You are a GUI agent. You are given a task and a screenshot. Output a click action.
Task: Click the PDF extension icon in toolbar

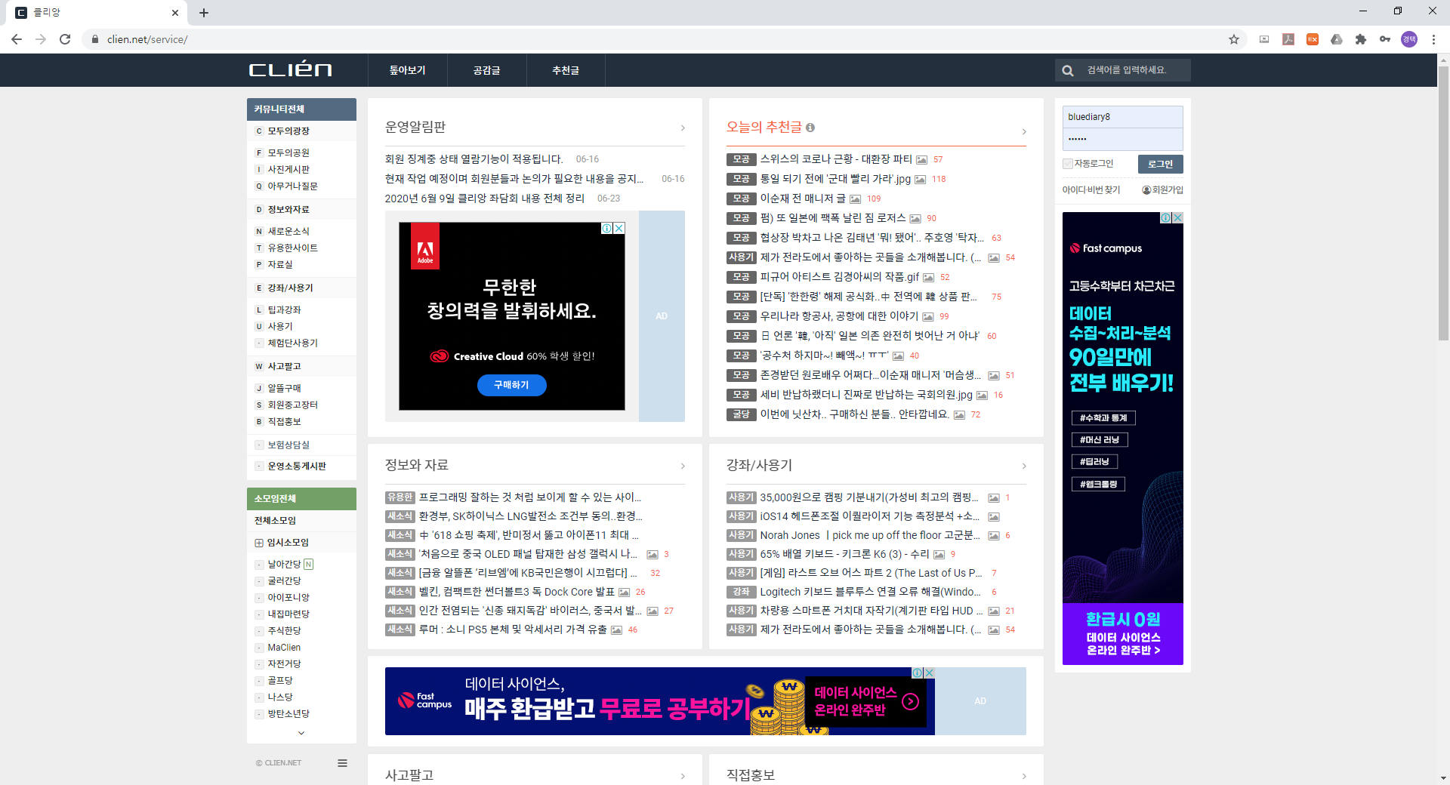[1288, 39]
